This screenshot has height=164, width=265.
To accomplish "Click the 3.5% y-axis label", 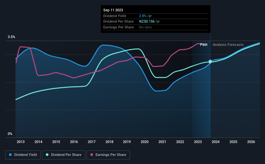I will (x=11, y=37).
